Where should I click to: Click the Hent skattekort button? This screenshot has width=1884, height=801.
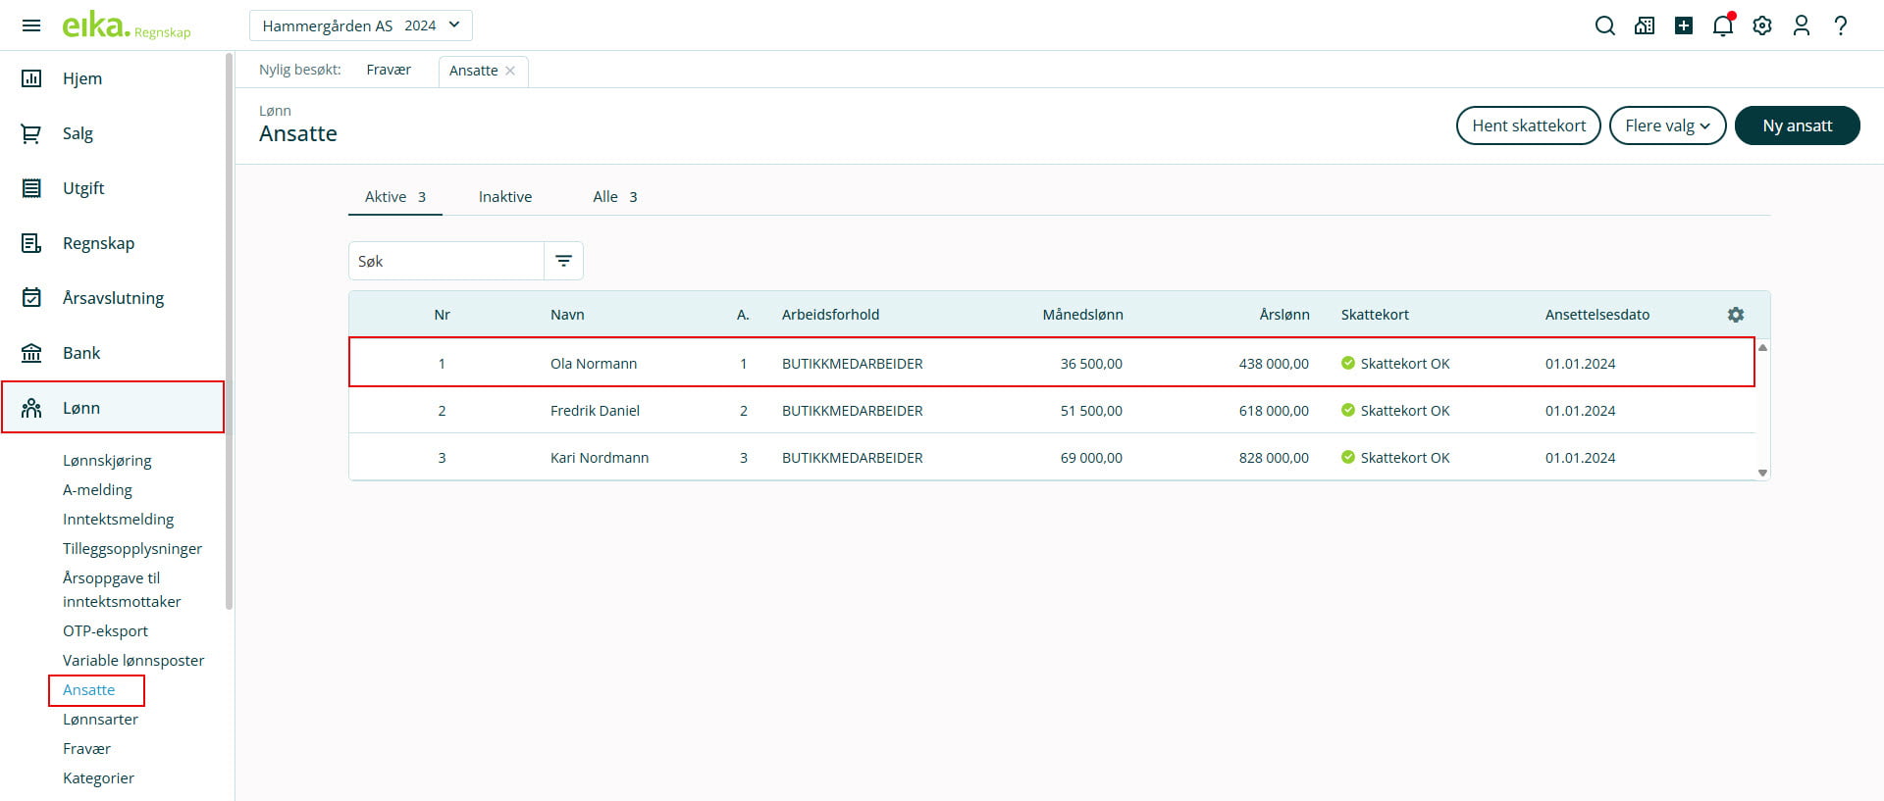tap(1528, 125)
